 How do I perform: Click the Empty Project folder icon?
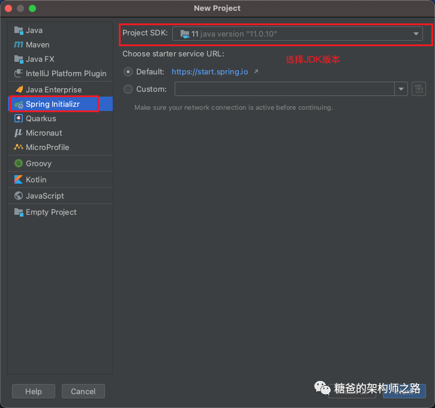pyautogui.click(x=19, y=212)
